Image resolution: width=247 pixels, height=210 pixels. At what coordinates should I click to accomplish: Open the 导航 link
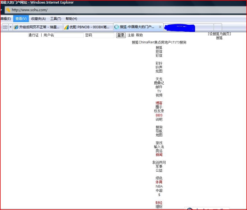pos(159,131)
